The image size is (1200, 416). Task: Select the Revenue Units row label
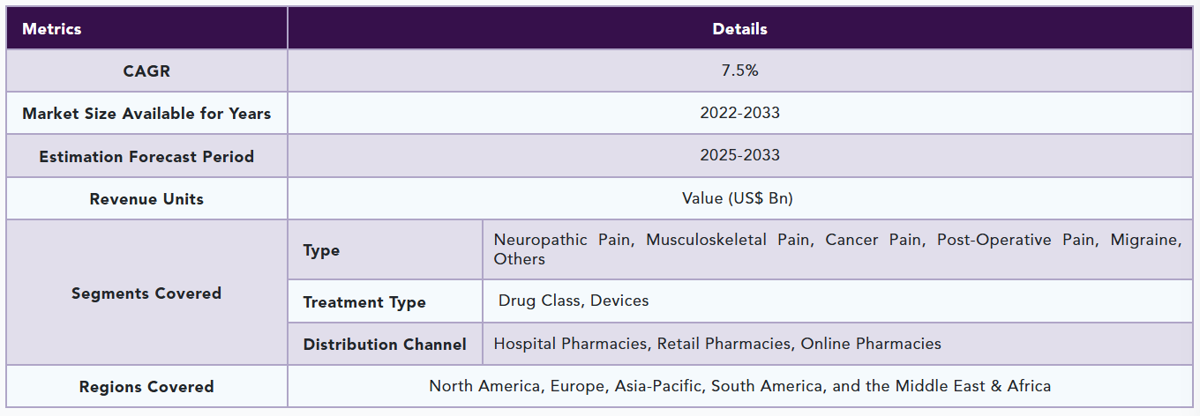[x=146, y=199]
